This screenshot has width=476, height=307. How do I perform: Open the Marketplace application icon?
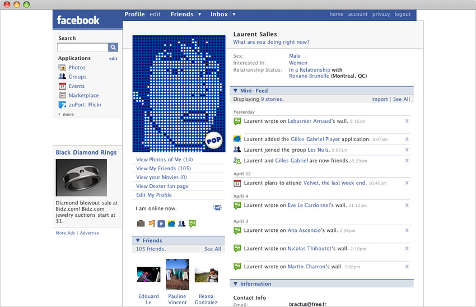point(62,95)
